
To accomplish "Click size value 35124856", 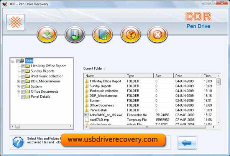I will 162,115.
